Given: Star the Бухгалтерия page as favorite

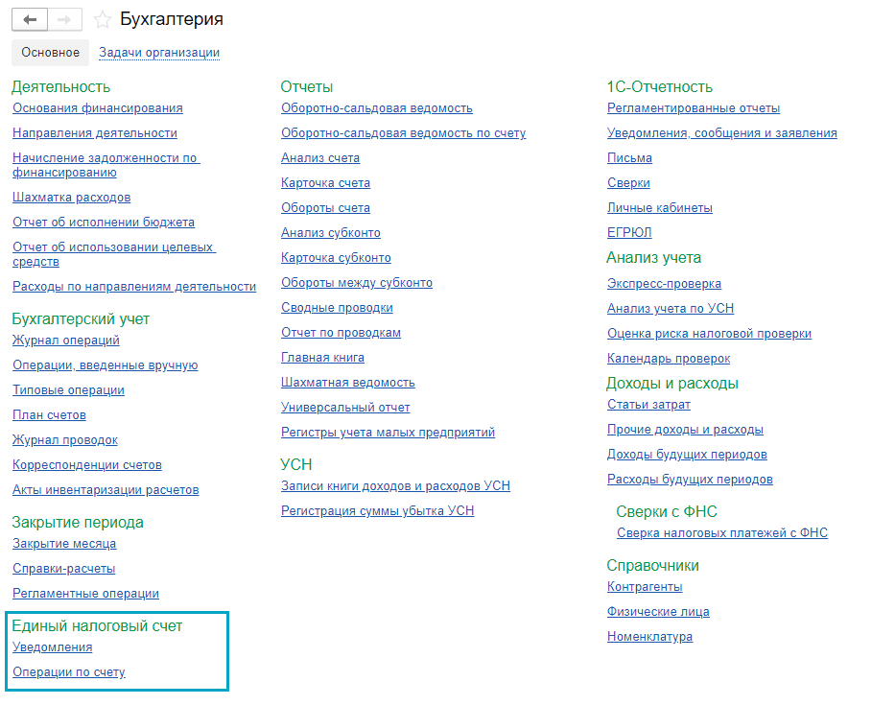Looking at the screenshot, I should pyautogui.click(x=103, y=20).
